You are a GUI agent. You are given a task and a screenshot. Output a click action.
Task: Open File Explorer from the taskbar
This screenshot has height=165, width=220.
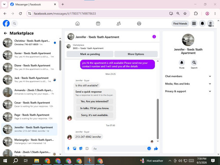click(37, 161)
